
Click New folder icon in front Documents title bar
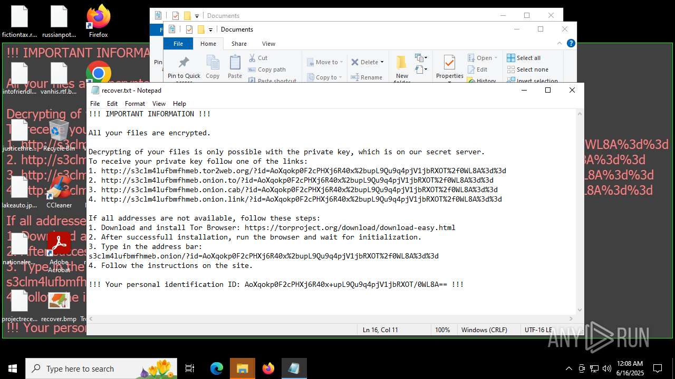point(201,29)
